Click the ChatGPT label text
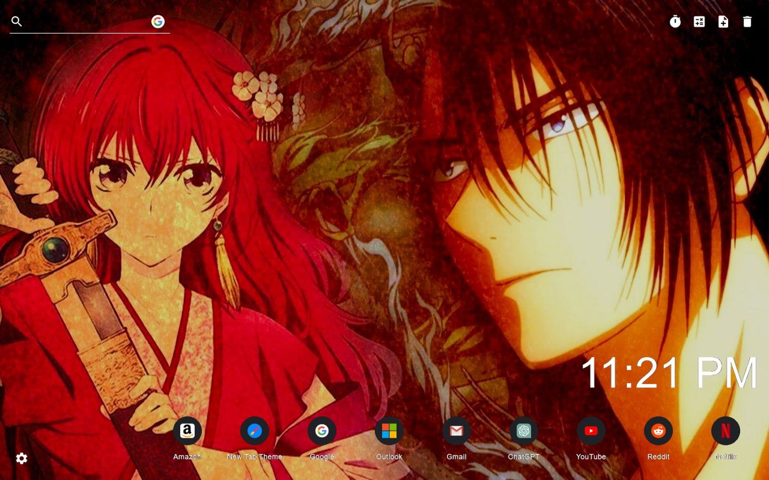The height and width of the screenshot is (480, 769). (x=524, y=457)
